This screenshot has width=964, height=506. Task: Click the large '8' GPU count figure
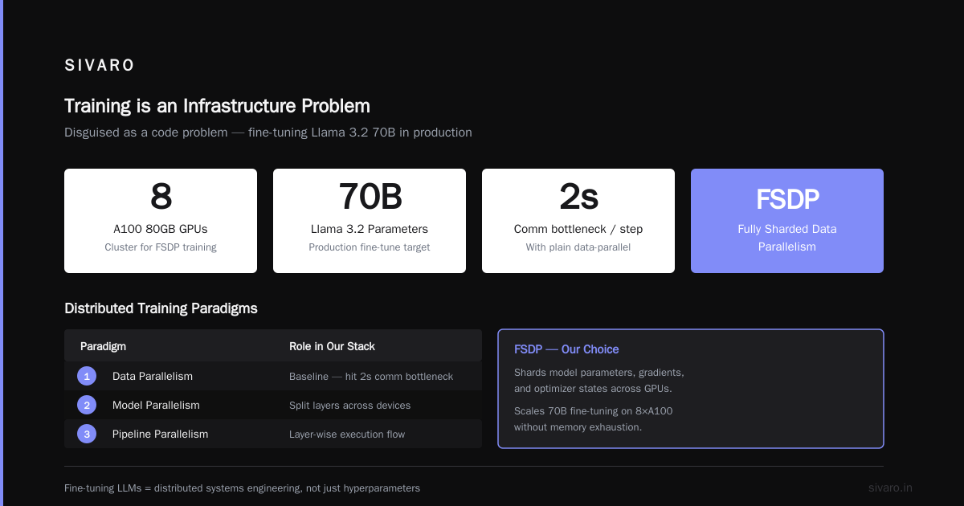click(x=161, y=196)
